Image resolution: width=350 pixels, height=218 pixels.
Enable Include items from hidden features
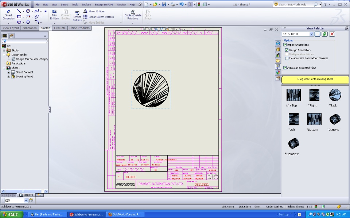pos(287,58)
